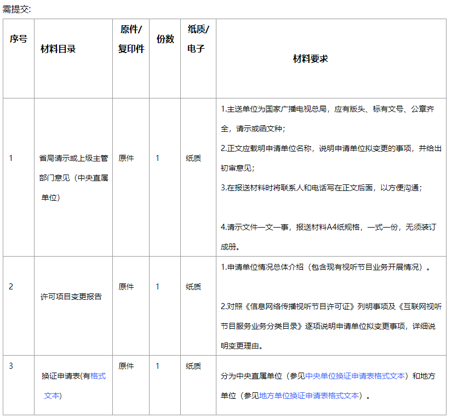Open the 地方单位换证申请表格式文本 link
This screenshot has height=418, width=452.
click(x=309, y=396)
